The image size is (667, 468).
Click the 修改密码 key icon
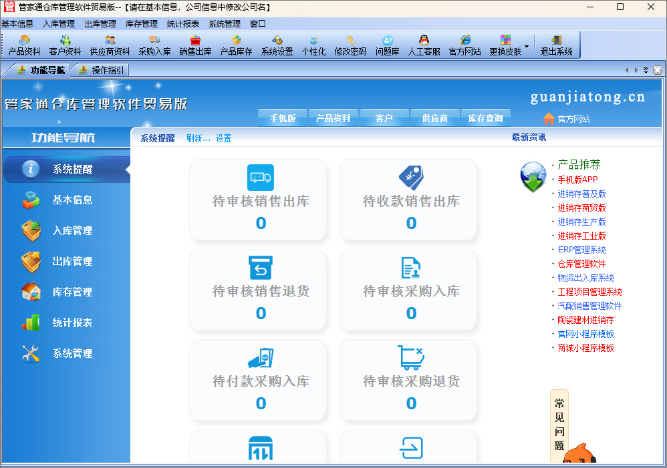[x=350, y=45]
